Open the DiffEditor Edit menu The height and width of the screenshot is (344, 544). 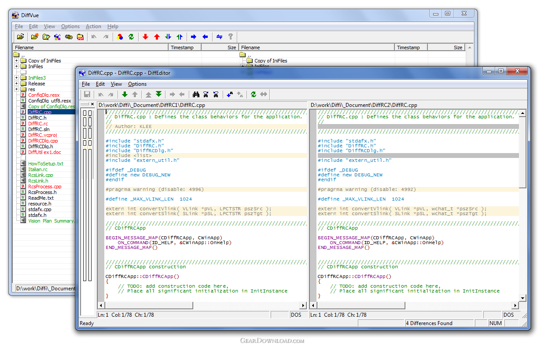pos(100,84)
